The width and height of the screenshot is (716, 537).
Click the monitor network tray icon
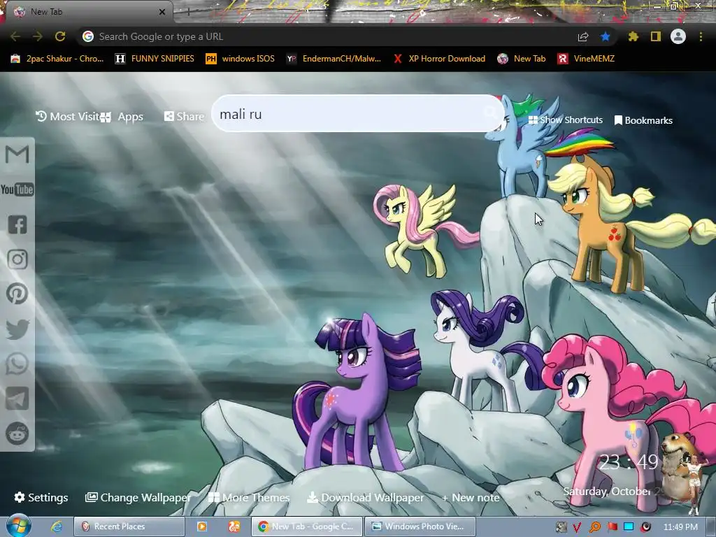click(x=629, y=527)
